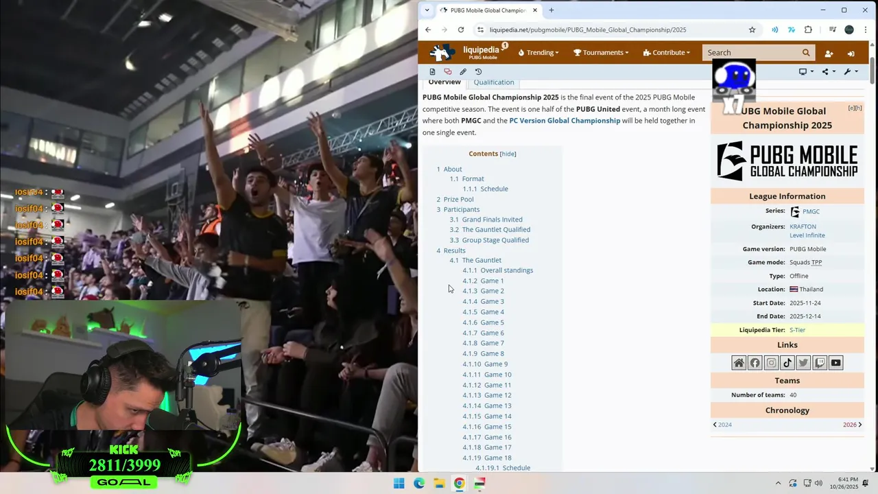Image resolution: width=878 pixels, height=494 pixels.
Task: Open the page history clock icon
Action: pyautogui.click(x=478, y=71)
